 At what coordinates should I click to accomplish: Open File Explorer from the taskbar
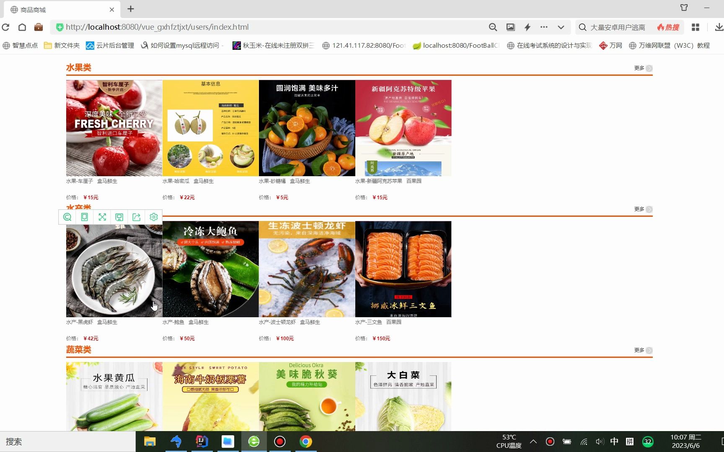150,442
